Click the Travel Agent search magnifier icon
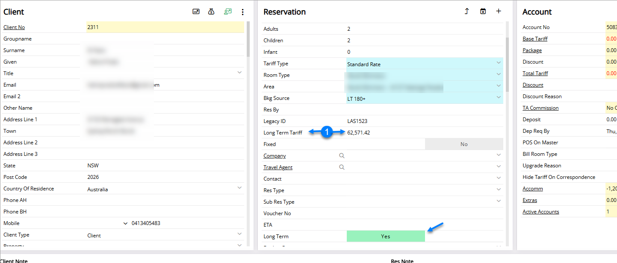This screenshot has height=263, width=617. click(x=342, y=167)
